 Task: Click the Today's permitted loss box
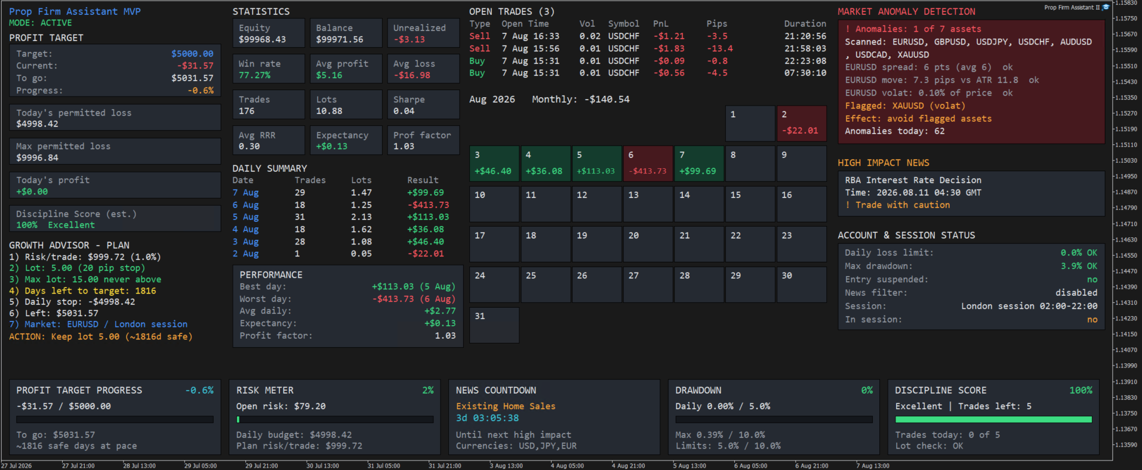tap(115, 117)
